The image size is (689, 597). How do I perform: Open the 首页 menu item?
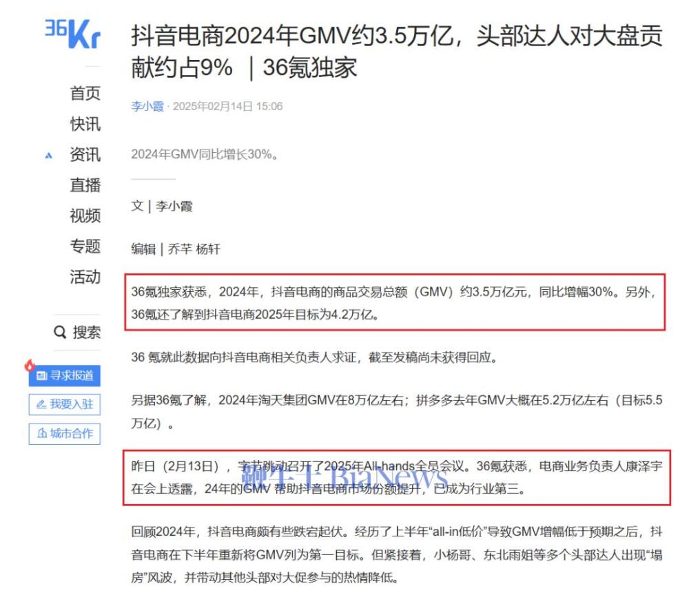[87, 95]
